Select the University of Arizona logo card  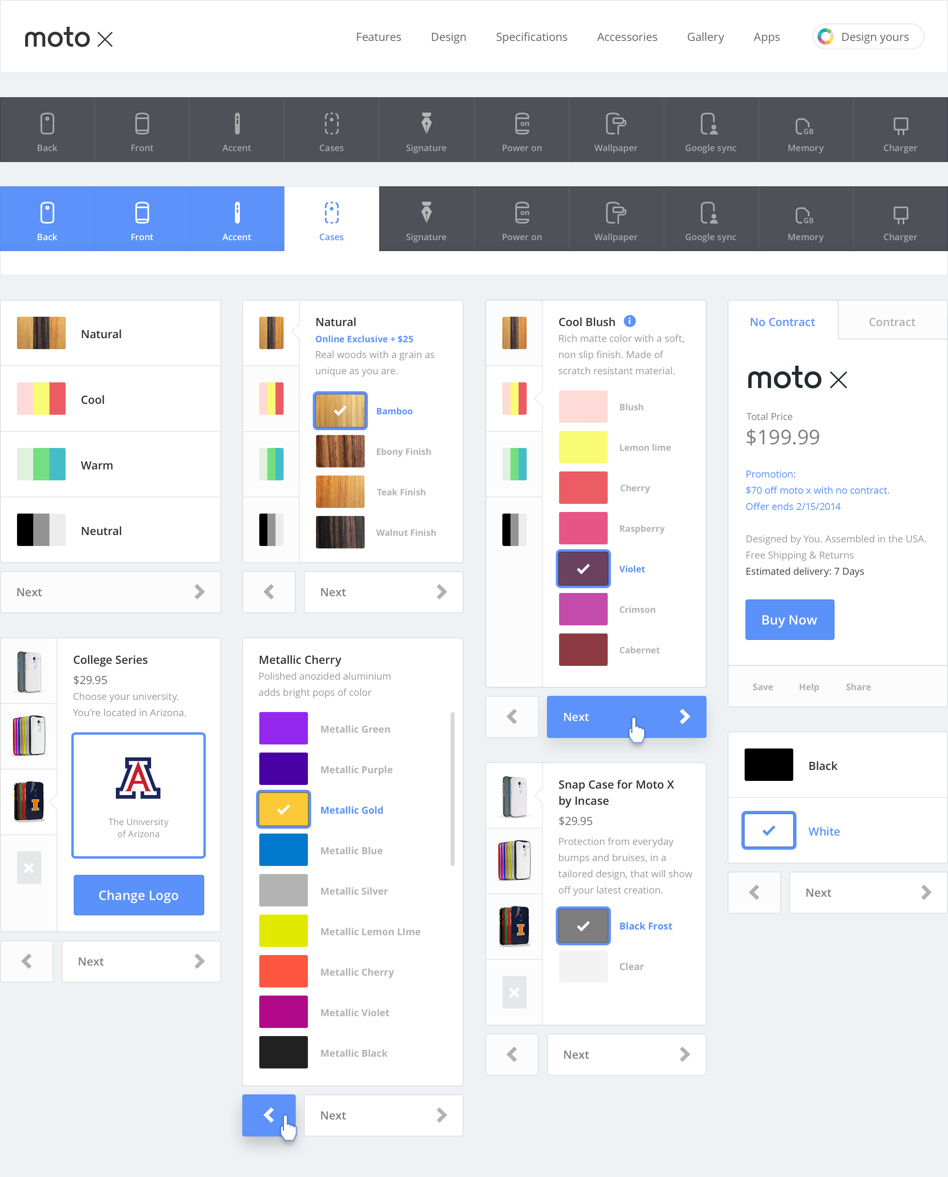pyautogui.click(x=139, y=795)
